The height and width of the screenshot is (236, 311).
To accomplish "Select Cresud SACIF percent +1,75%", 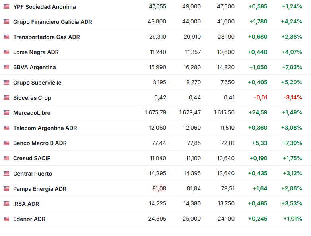I will click(x=292, y=158).
